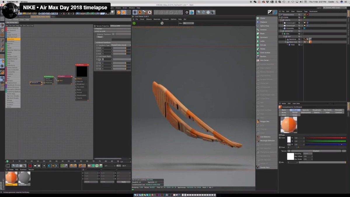Screen dimensions: 350x197
Task: Toggle visibility dots of OctaneSky object
Action: [x=301, y=28]
